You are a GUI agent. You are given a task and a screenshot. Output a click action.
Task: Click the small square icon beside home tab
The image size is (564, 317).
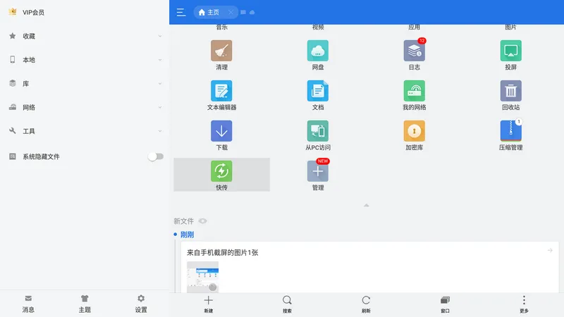(x=243, y=12)
